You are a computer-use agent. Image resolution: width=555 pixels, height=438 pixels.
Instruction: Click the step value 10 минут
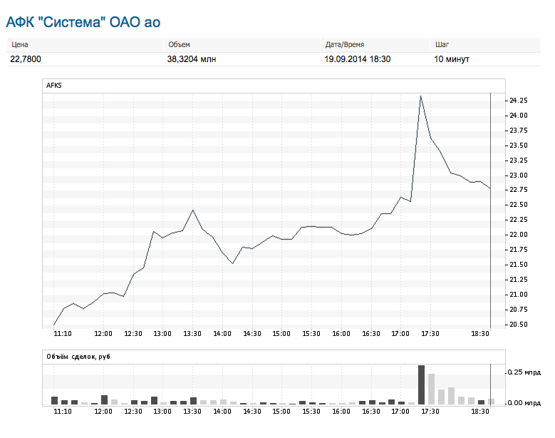pos(452,58)
